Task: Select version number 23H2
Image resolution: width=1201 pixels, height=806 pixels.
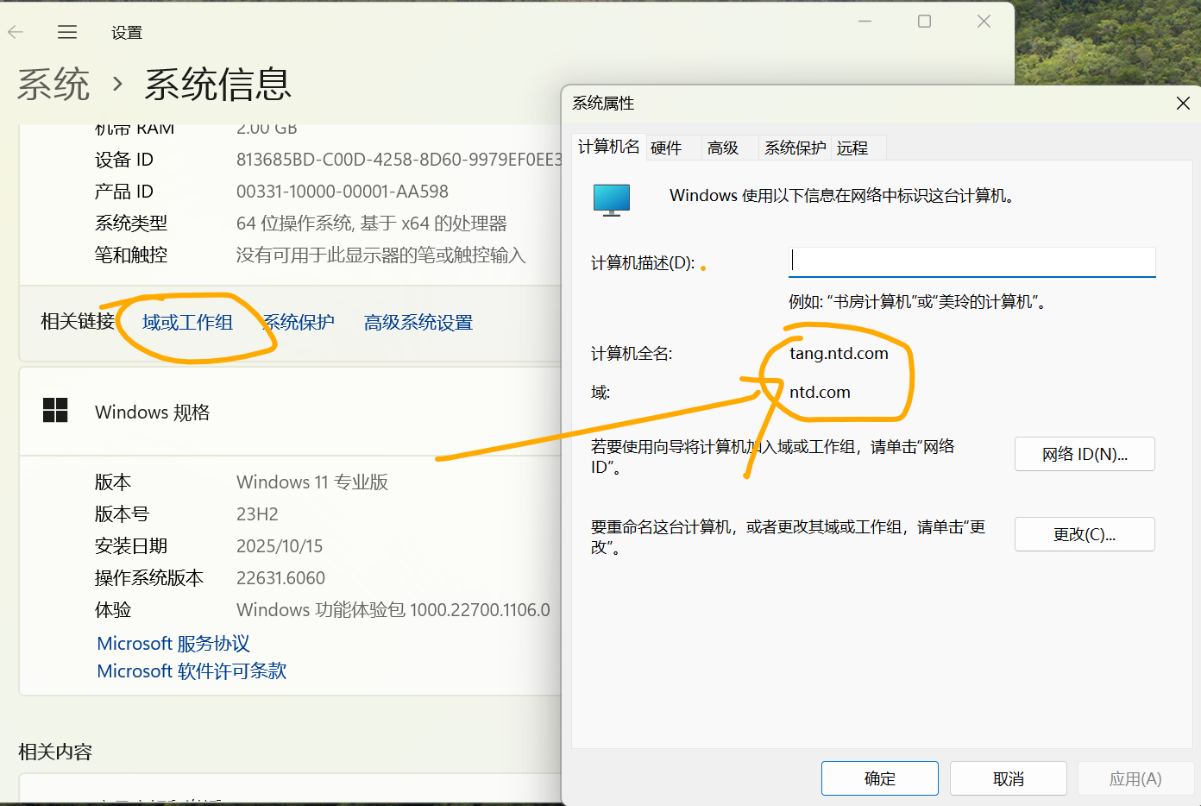Action: point(257,514)
